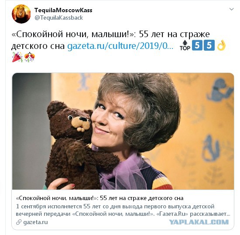Click the confetti ball emoji
This screenshot has height=235, width=240.
tap(30, 57)
